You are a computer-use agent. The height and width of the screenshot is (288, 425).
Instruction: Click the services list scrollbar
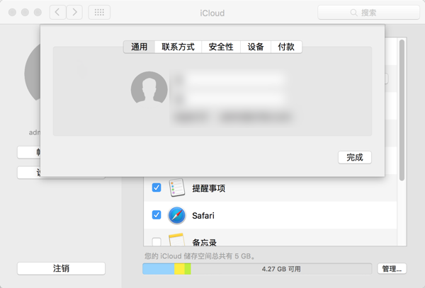(402, 110)
